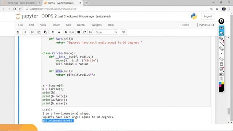Open the Widgets menu
233x131 pixels.
coord(96,25)
